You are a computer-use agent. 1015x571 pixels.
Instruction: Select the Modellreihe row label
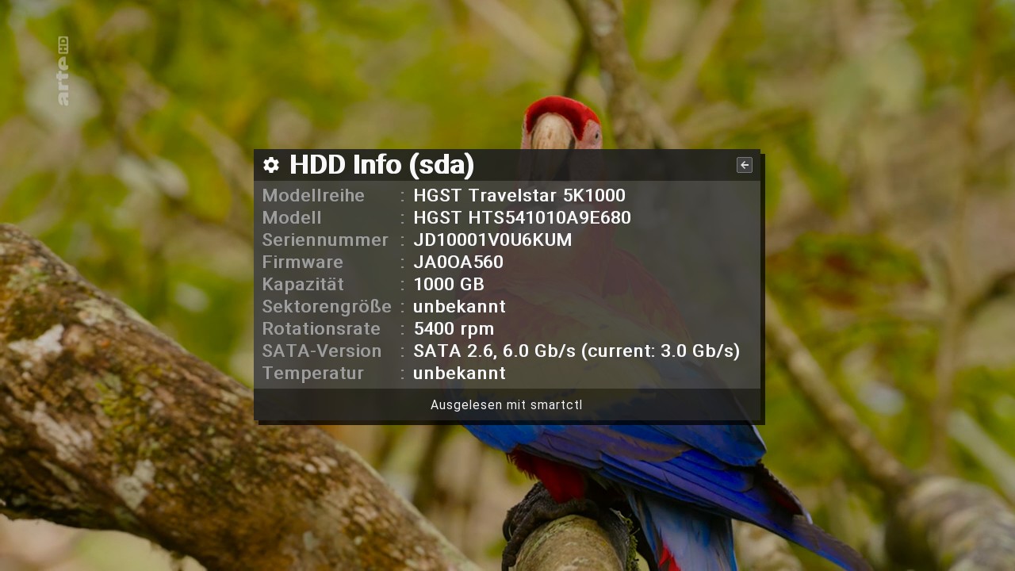(313, 196)
